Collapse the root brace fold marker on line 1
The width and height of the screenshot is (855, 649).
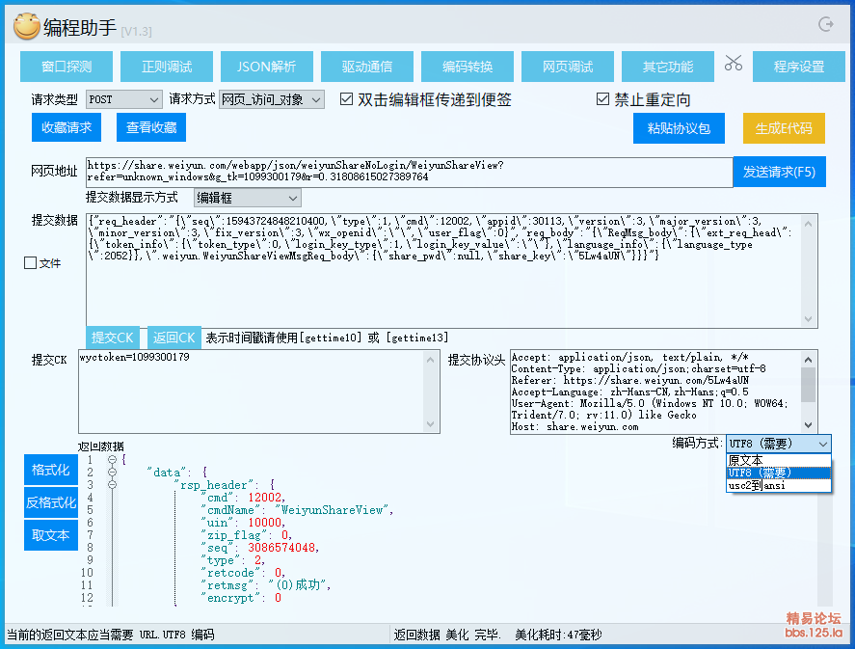coord(113,460)
